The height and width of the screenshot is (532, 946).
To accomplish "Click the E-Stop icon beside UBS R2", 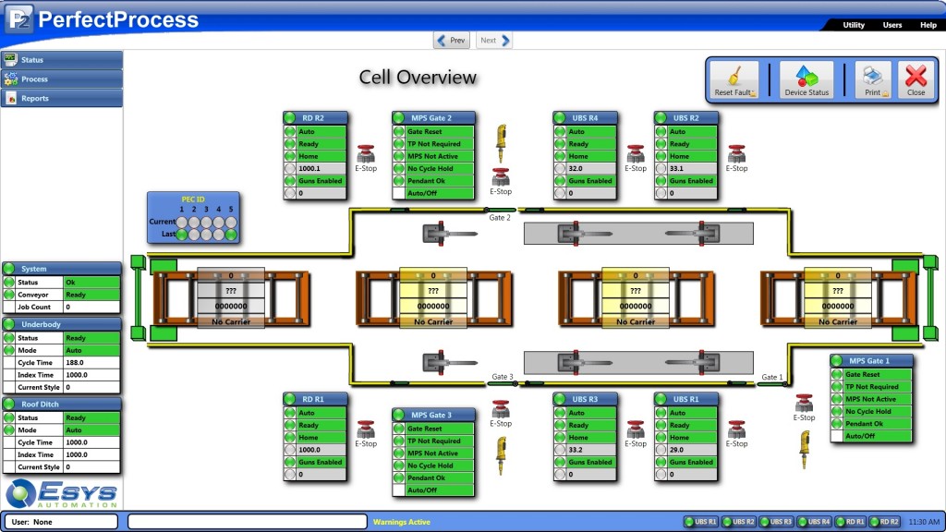I will 736,153.
